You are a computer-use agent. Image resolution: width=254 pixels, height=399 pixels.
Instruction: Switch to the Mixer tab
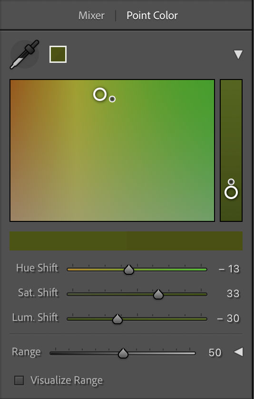click(91, 16)
